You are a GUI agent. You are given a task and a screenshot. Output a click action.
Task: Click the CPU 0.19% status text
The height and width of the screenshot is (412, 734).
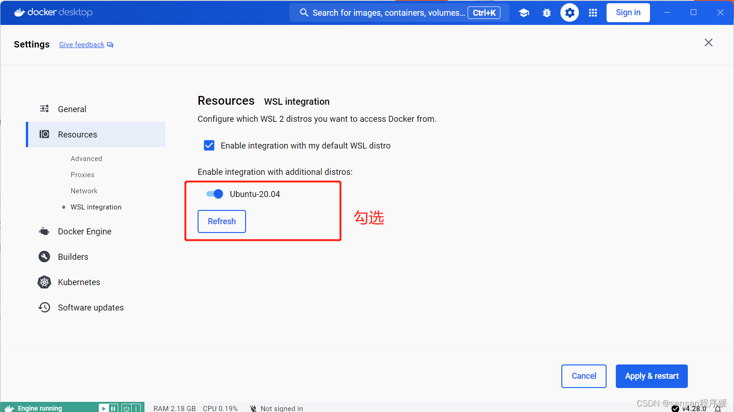tap(220, 408)
